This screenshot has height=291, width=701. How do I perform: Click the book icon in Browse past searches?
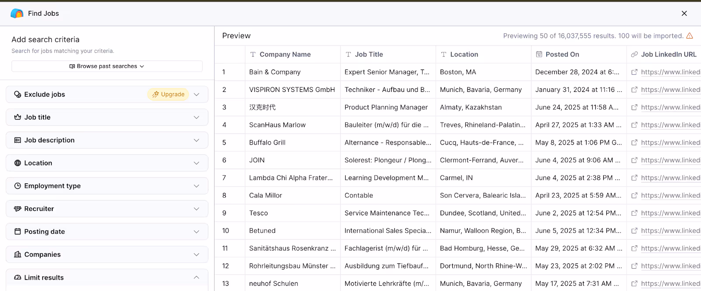click(72, 67)
